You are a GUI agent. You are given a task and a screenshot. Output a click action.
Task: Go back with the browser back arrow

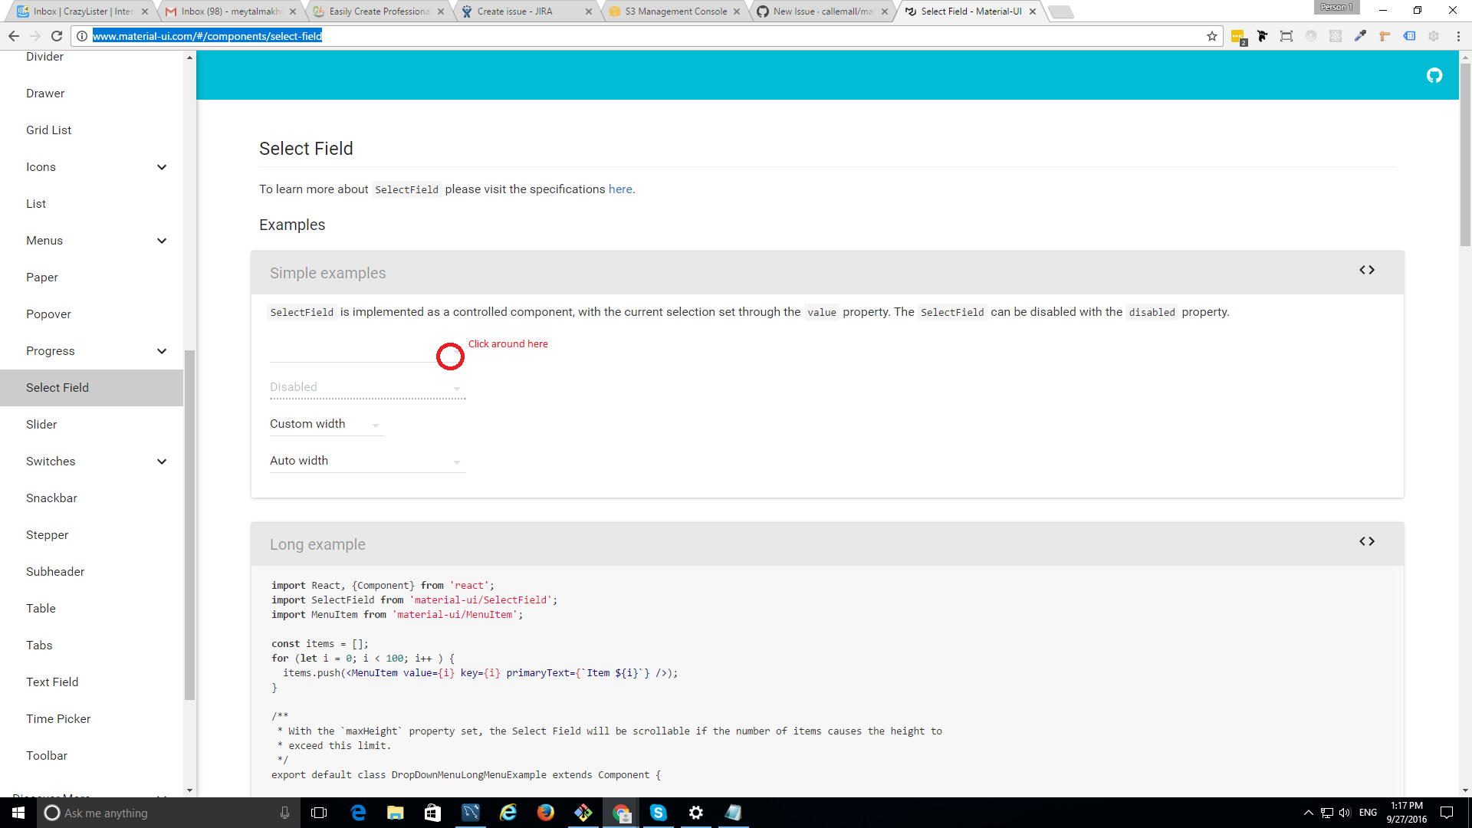point(14,36)
